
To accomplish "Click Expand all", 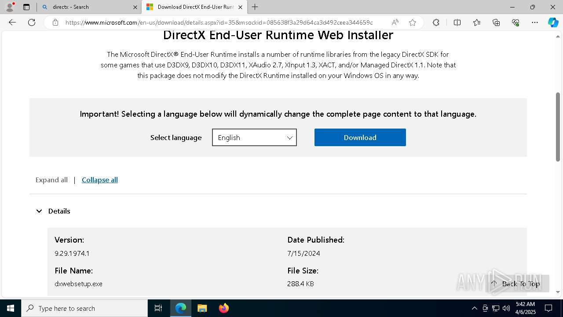I will click(x=51, y=180).
